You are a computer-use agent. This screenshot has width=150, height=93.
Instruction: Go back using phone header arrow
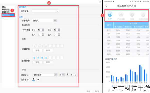(x=106, y=6)
